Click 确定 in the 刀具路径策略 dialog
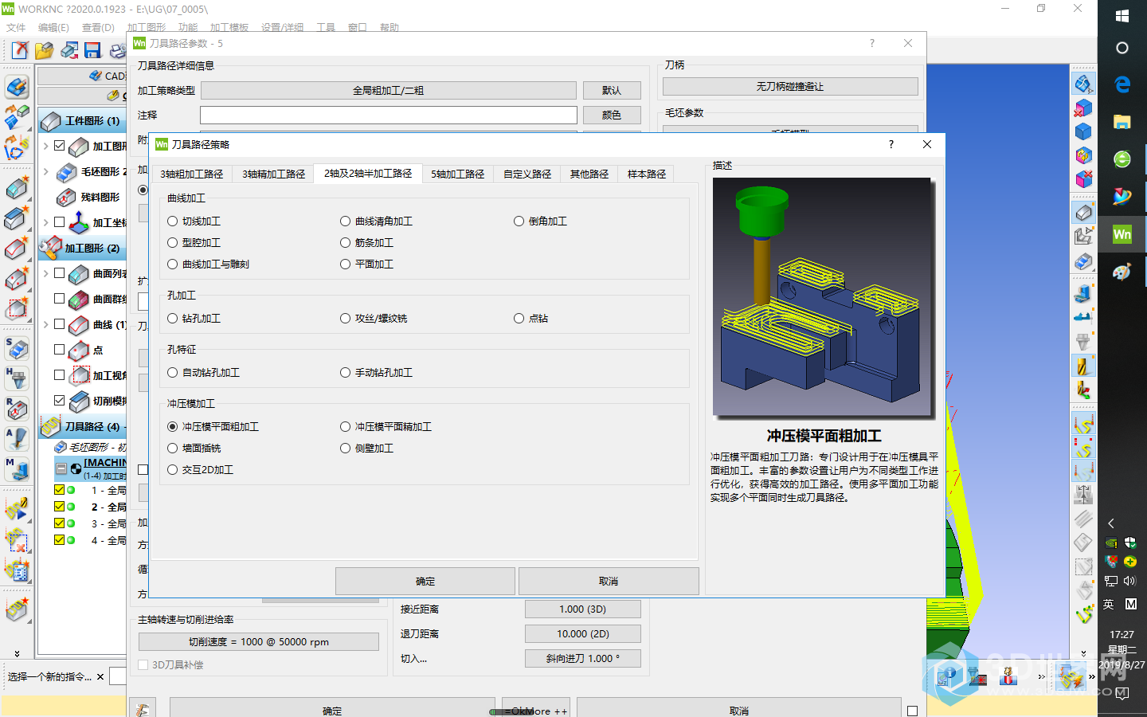Viewport: 1147px width, 717px height. point(425,582)
